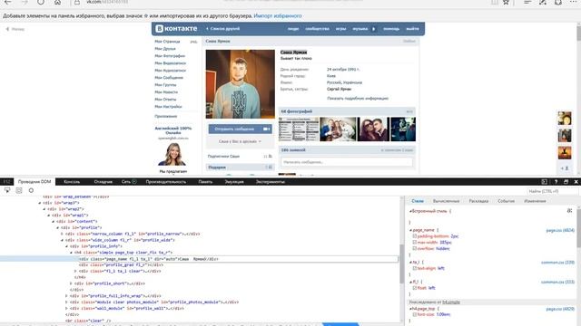581x326 pixels.
Task: Open the Эксперименты devtools tab
Action: click(271, 181)
